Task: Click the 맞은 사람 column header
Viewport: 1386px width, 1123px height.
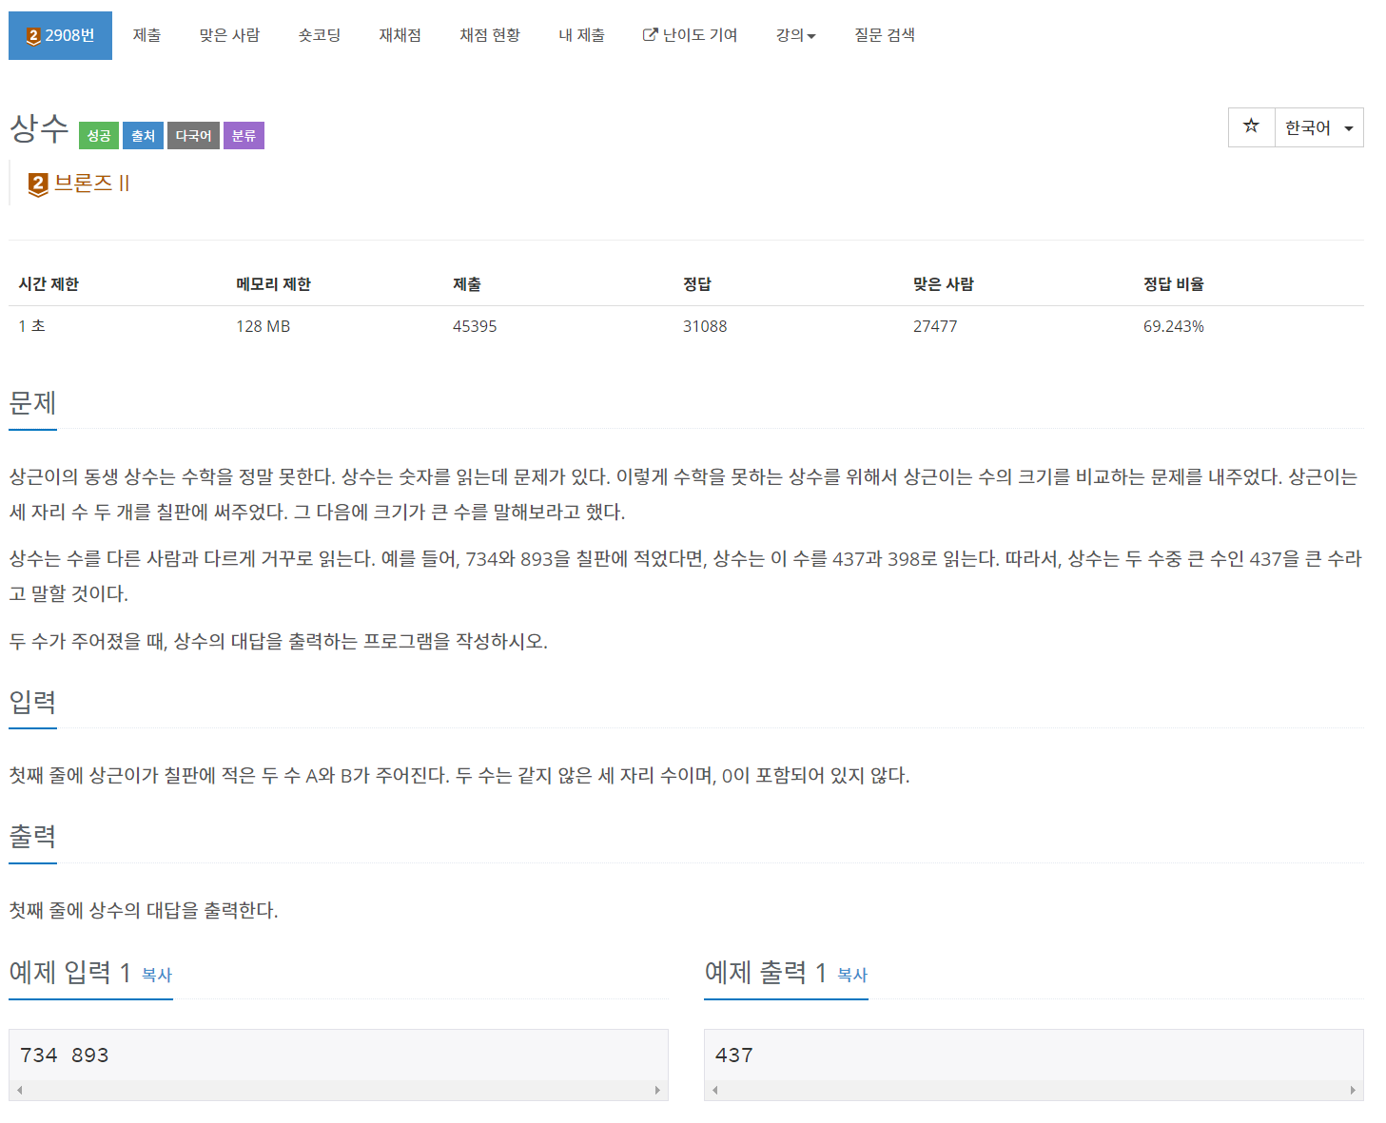Action: coord(944,284)
